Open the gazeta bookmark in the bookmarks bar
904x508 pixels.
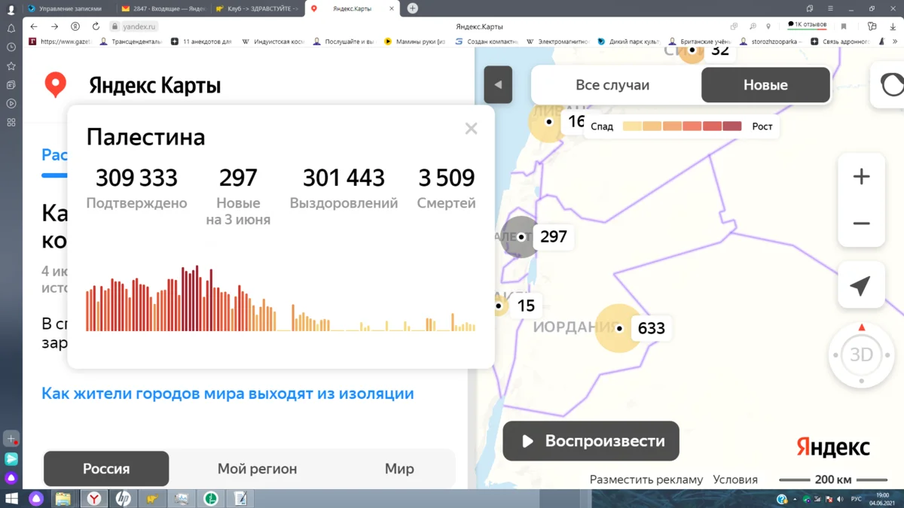coord(60,41)
